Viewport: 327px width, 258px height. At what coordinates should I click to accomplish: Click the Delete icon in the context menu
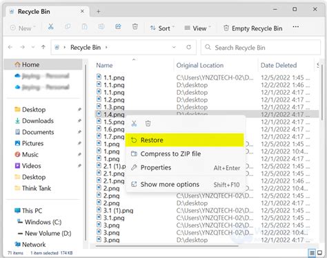tap(148, 124)
